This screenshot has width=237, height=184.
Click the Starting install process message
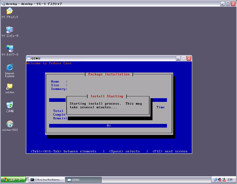click(106, 105)
